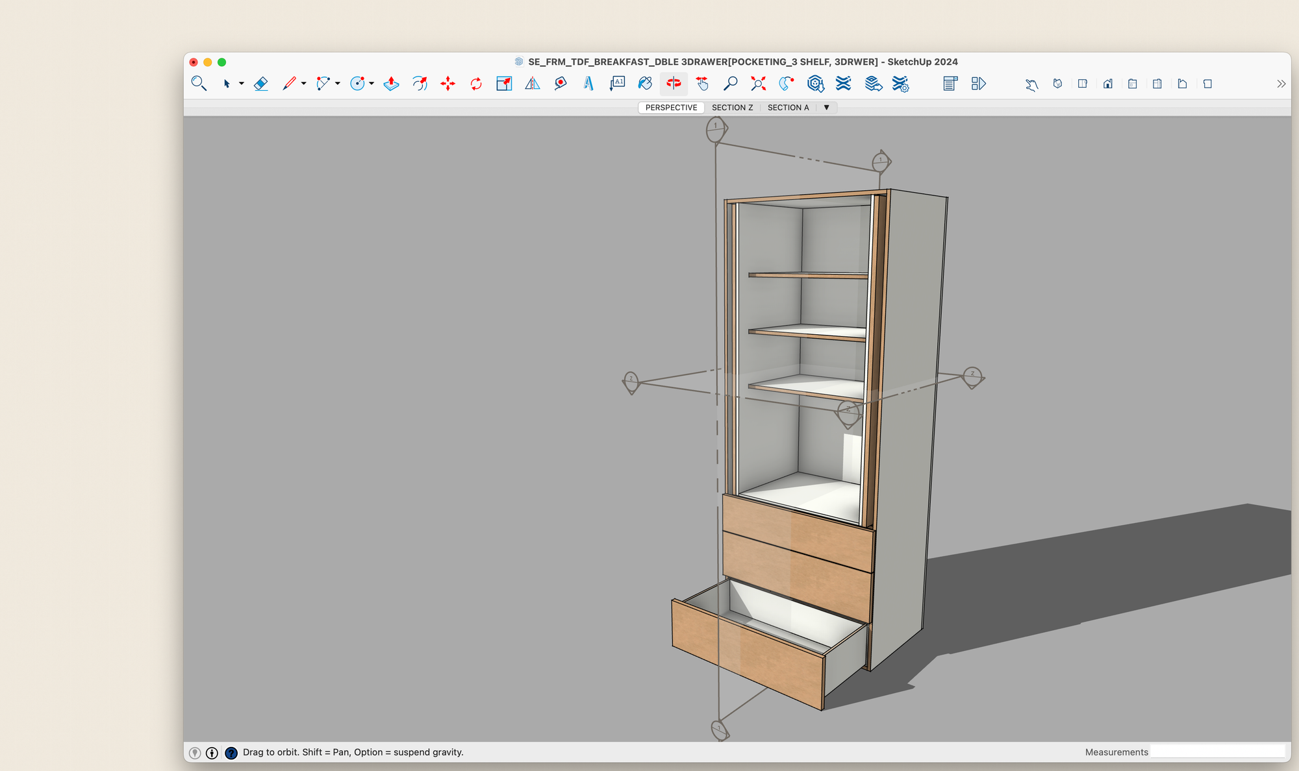The image size is (1299, 771).
Task: Click the model credits info icon
Action: click(x=212, y=753)
